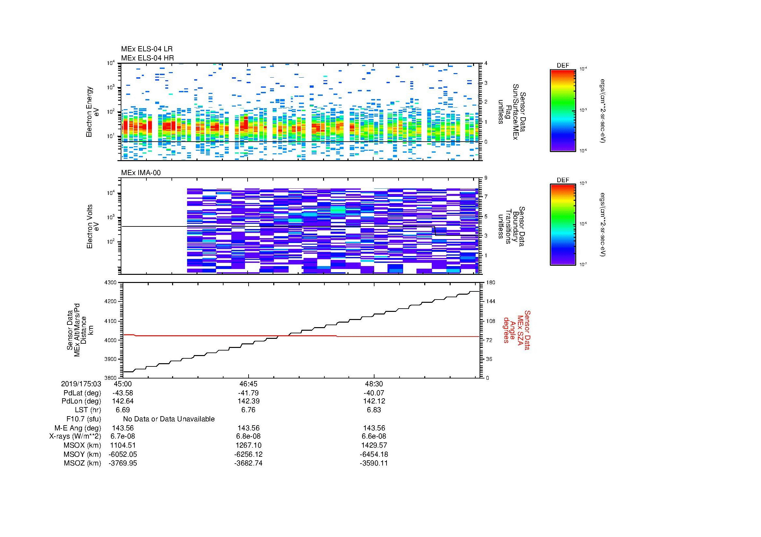Select the top DEF electron color bar
Viewport: 761px width, 537px height.
pos(563,110)
